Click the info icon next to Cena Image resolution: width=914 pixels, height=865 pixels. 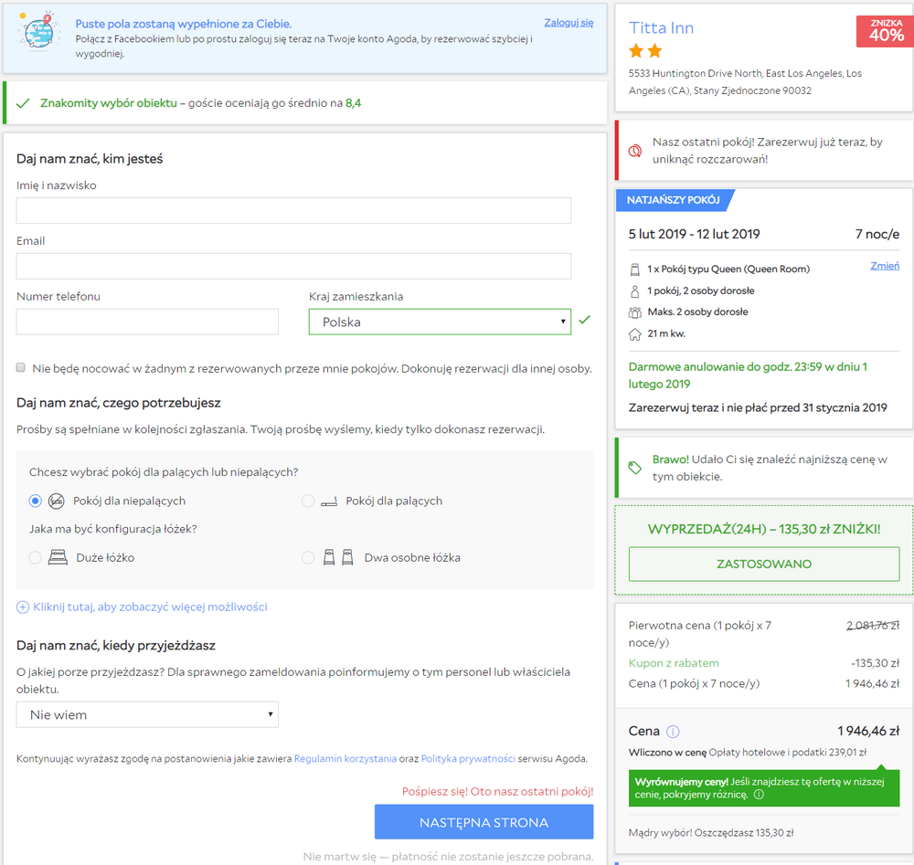click(x=673, y=731)
